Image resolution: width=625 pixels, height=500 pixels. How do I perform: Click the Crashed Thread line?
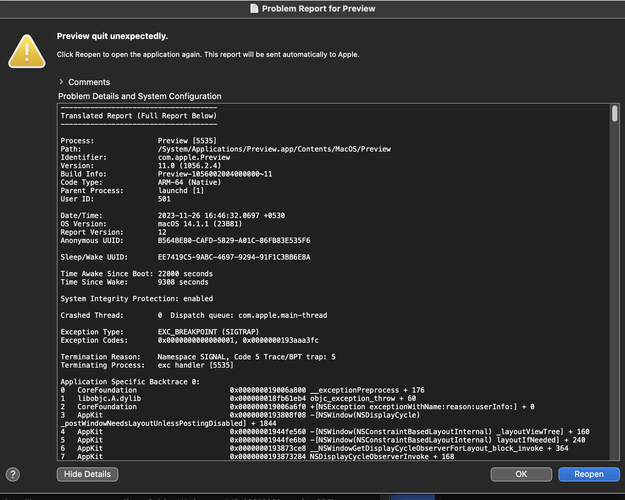(x=194, y=315)
